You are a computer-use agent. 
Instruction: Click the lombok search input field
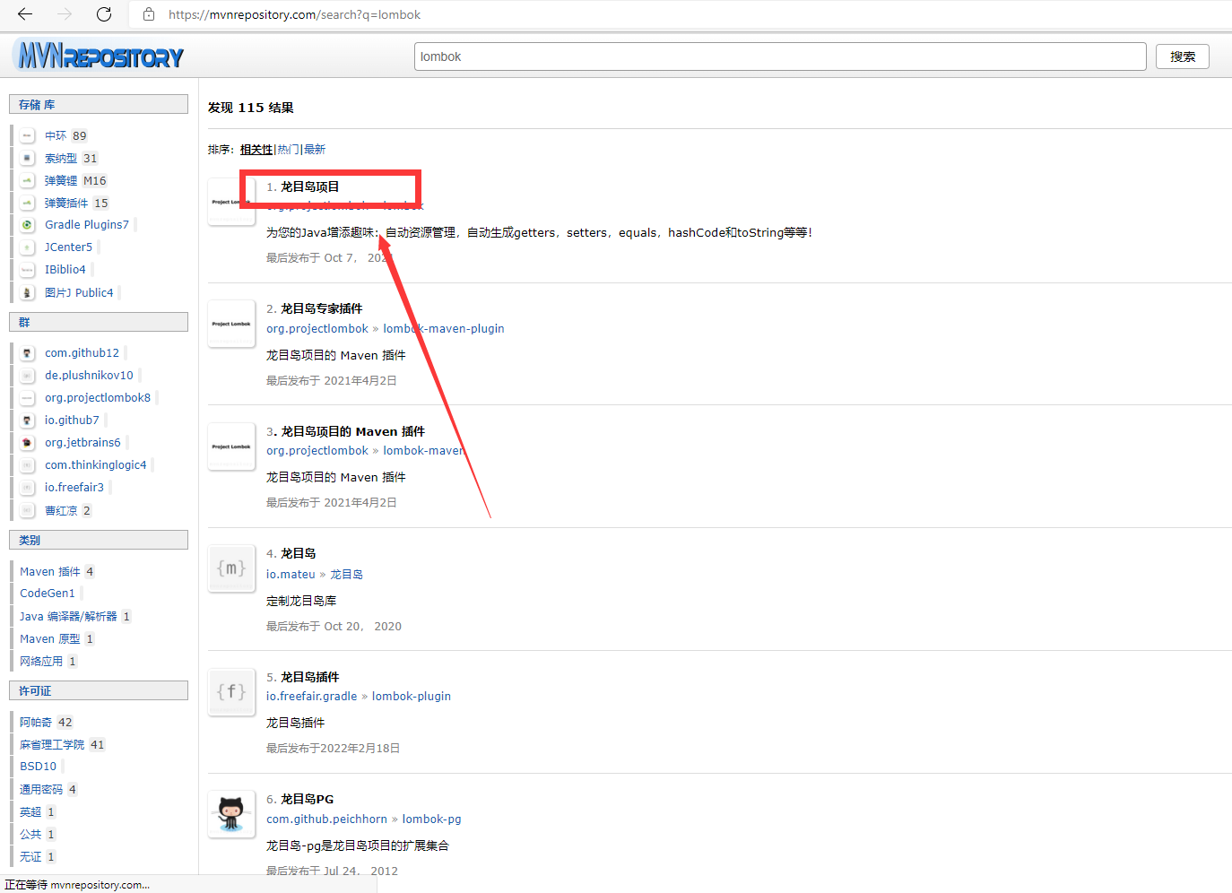point(780,56)
